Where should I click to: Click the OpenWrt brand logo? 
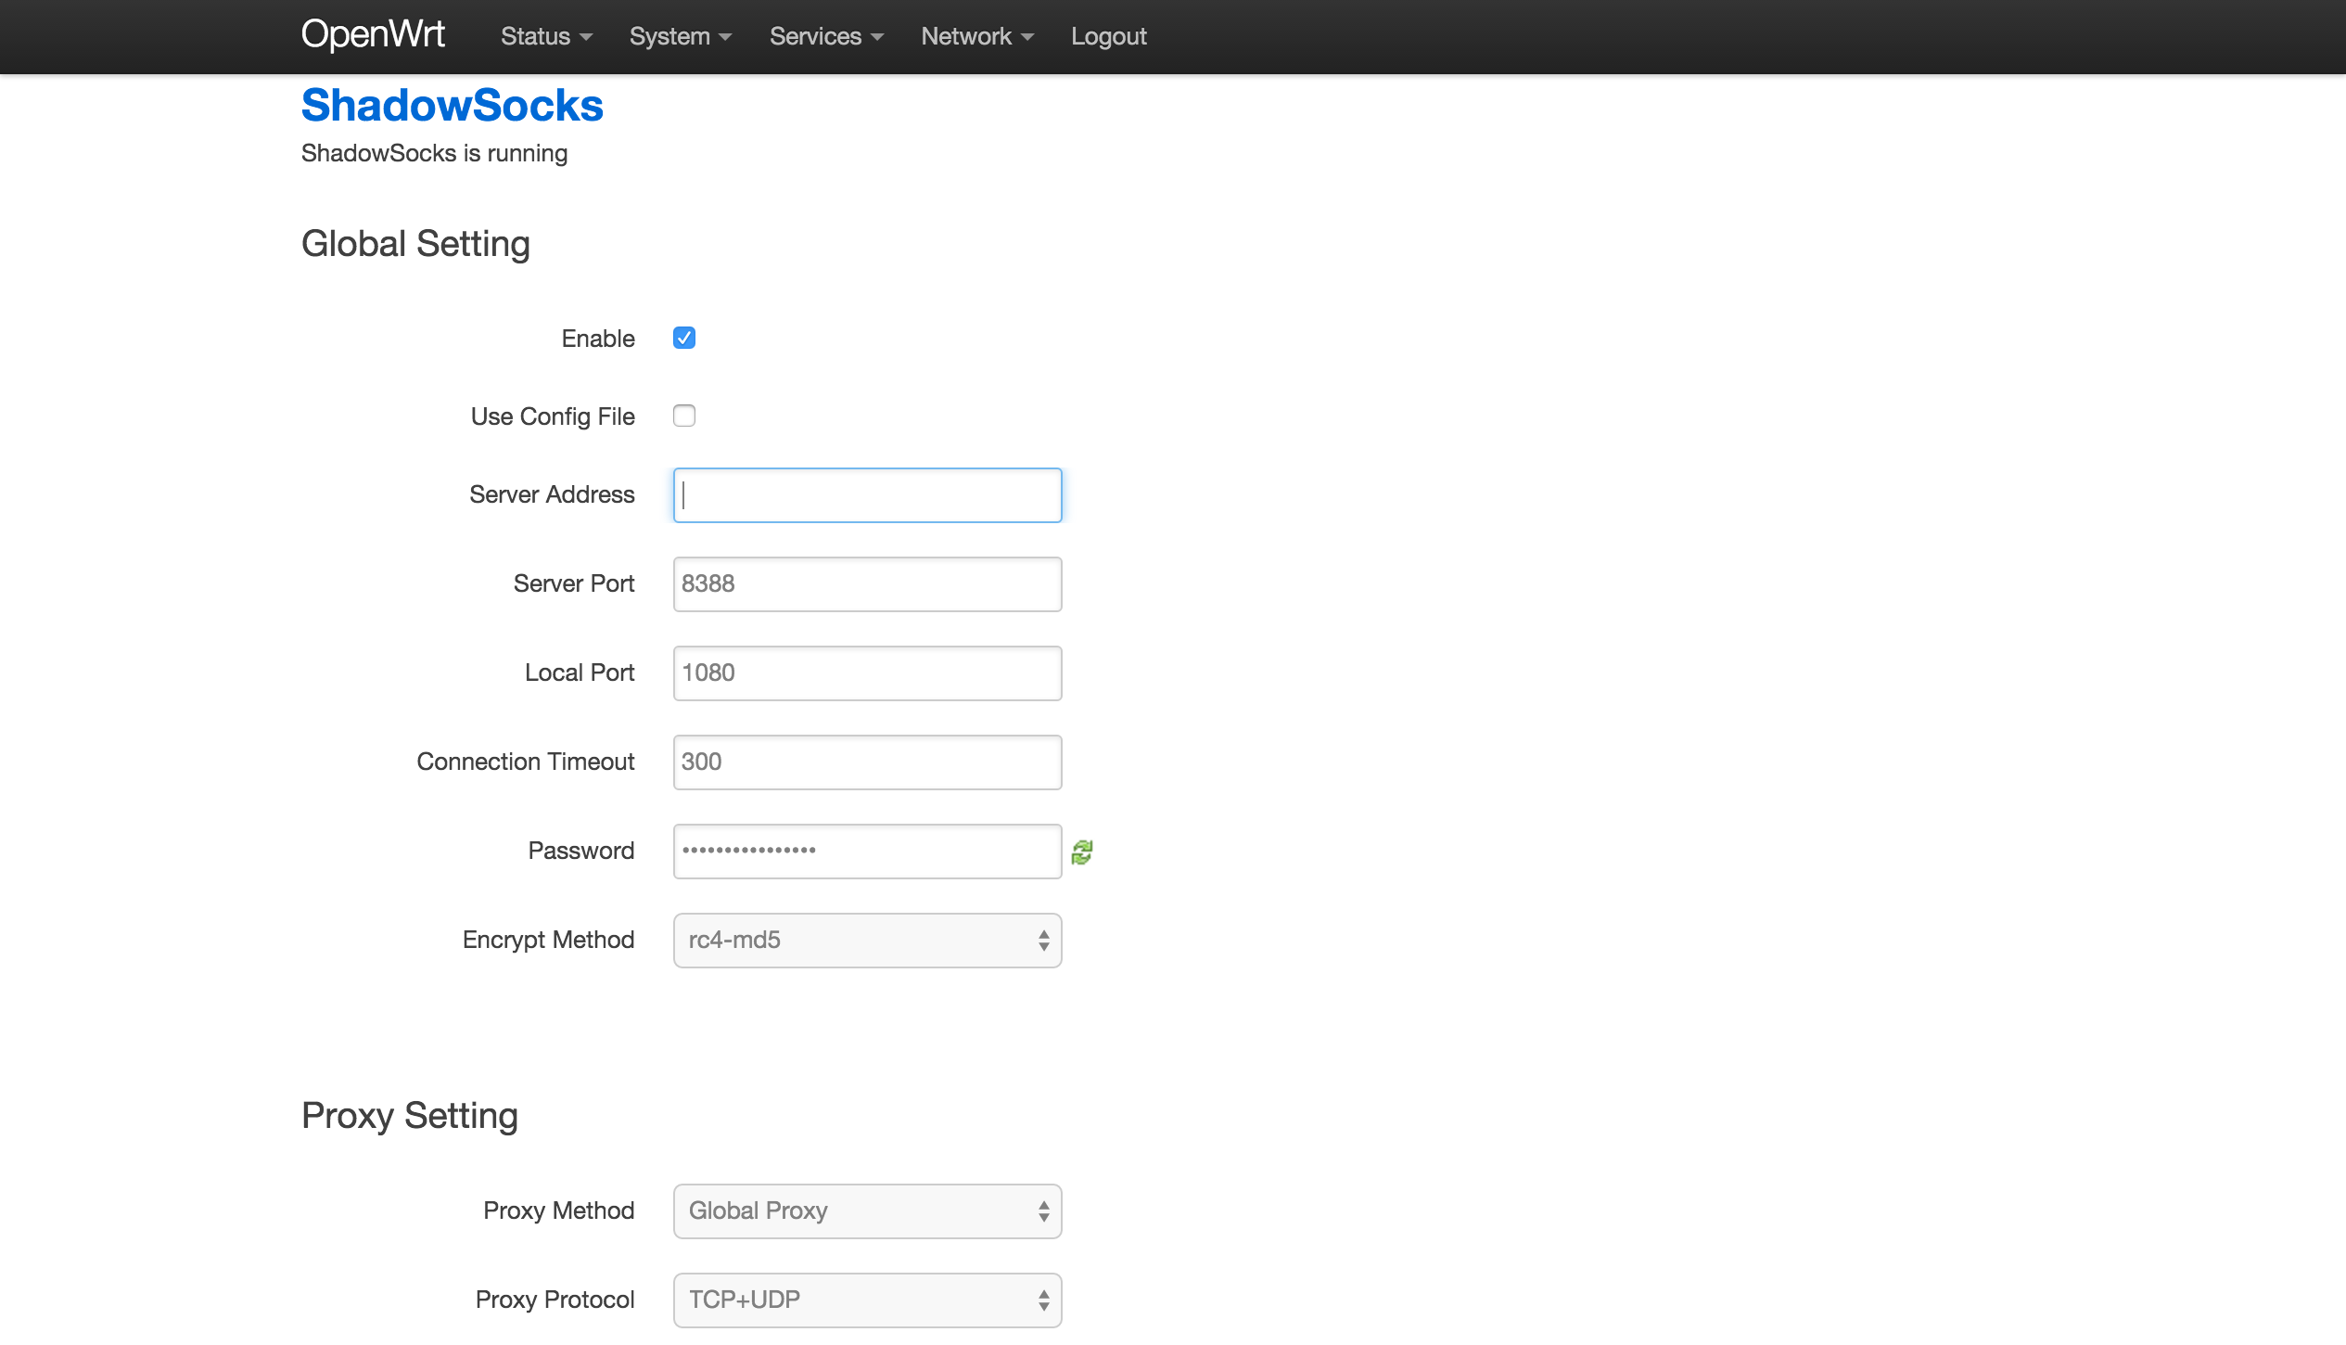(373, 34)
